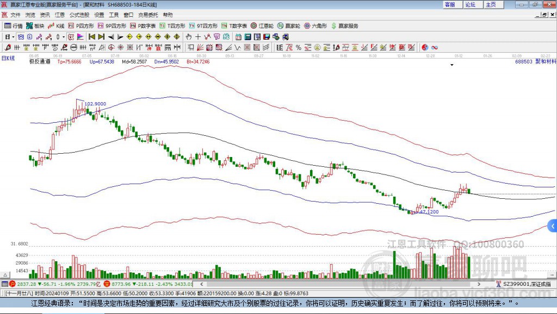Screen dimensions: 557x314
Task: Click the red floppy save icon
Action: point(267,37)
